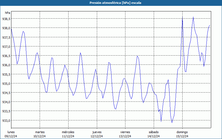This screenshot has width=222, height=139.
Task: Select the 934,0 axis value
Action: click(6, 102)
